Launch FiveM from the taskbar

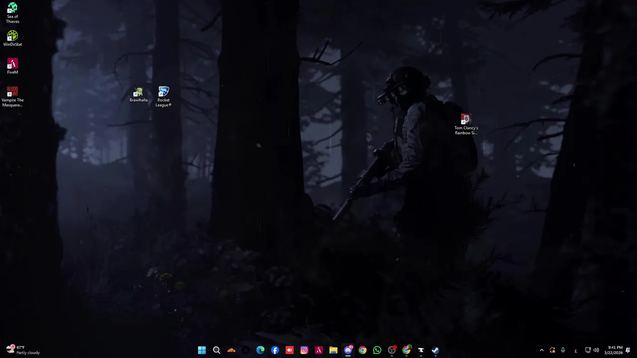point(318,350)
